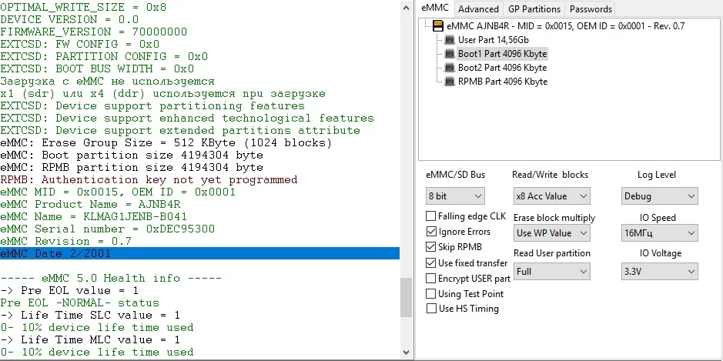723x361 pixels.
Task: Click the log scrollbar up arrow
Action: pos(406,7)
